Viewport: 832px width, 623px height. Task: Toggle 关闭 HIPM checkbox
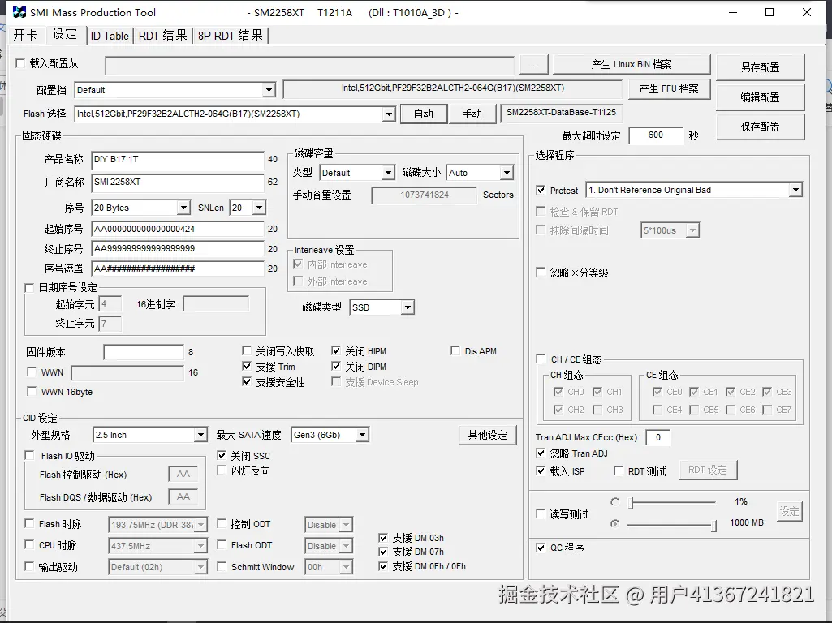click(x=336, y=351)
